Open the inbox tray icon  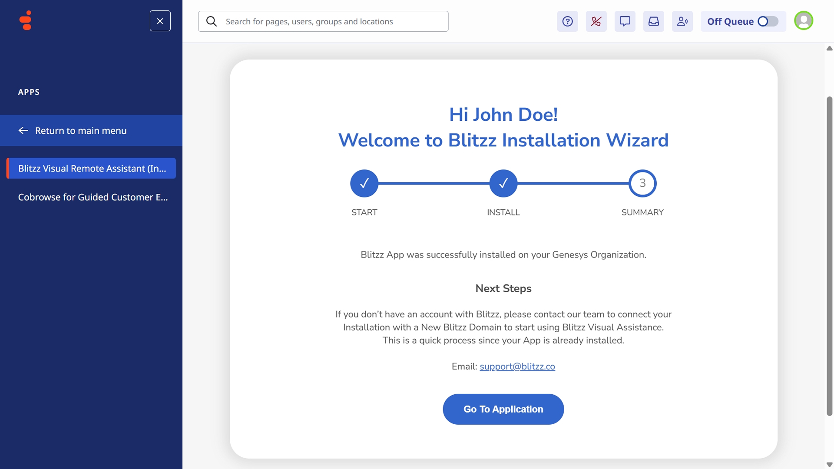[x=653, y=21]
